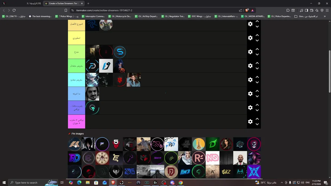
Task: Pick the falcon photo from image pool
Action: point(144,144)
